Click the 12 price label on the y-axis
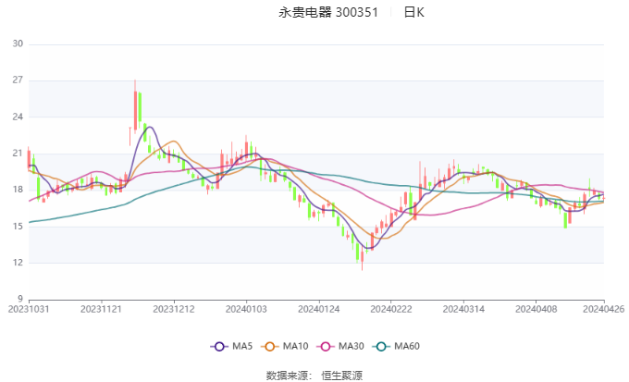 [18, 263]
